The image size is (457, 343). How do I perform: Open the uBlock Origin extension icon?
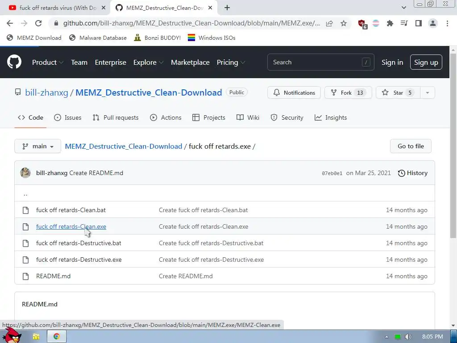coord(362,24)
